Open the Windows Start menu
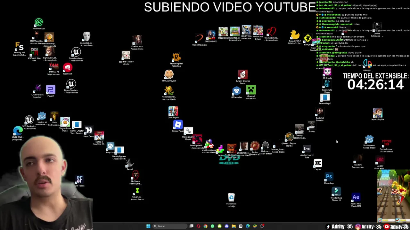Image resolution: width=410 pixels, height=230 pixels. click(148, 226)
